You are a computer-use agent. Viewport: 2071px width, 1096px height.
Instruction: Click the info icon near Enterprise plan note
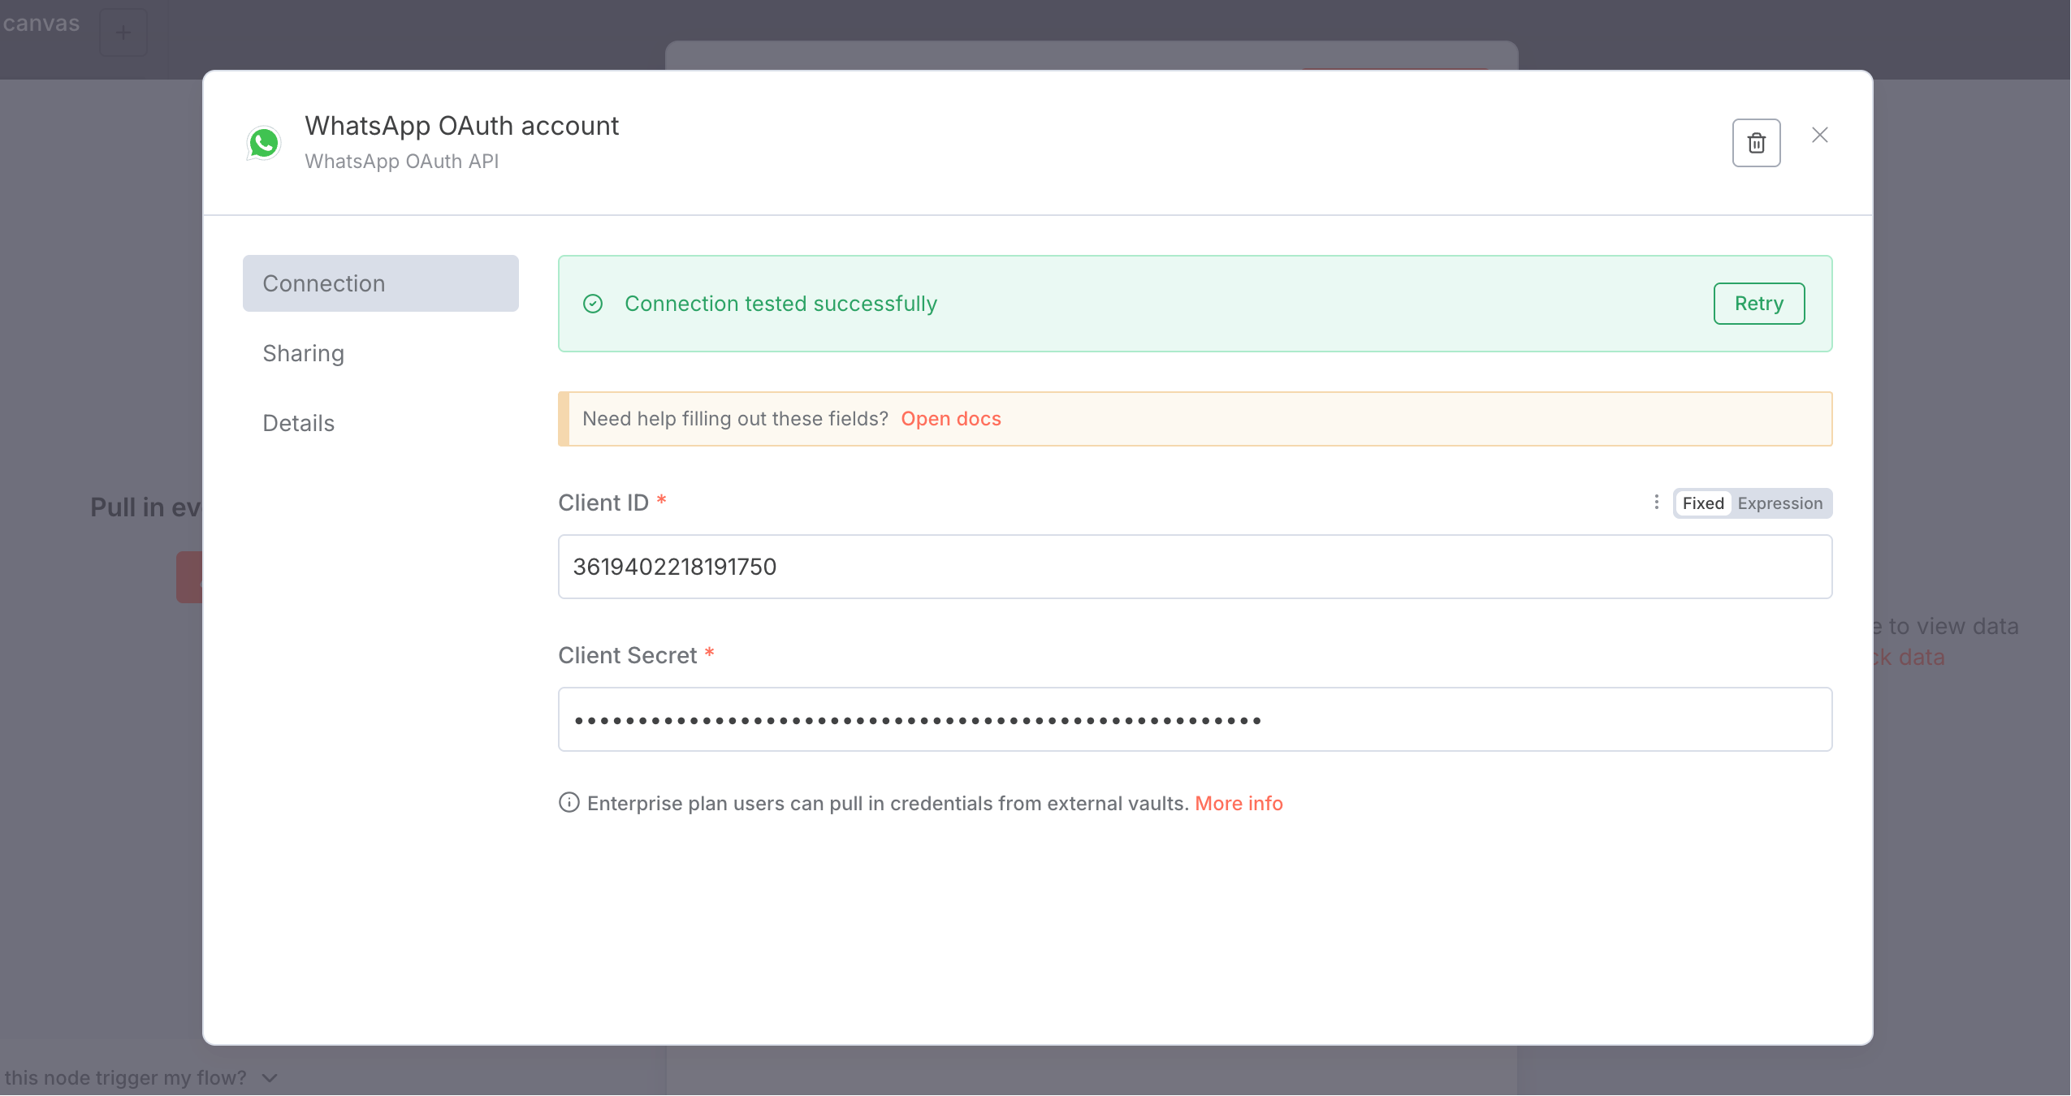click(x=569, y=803)
